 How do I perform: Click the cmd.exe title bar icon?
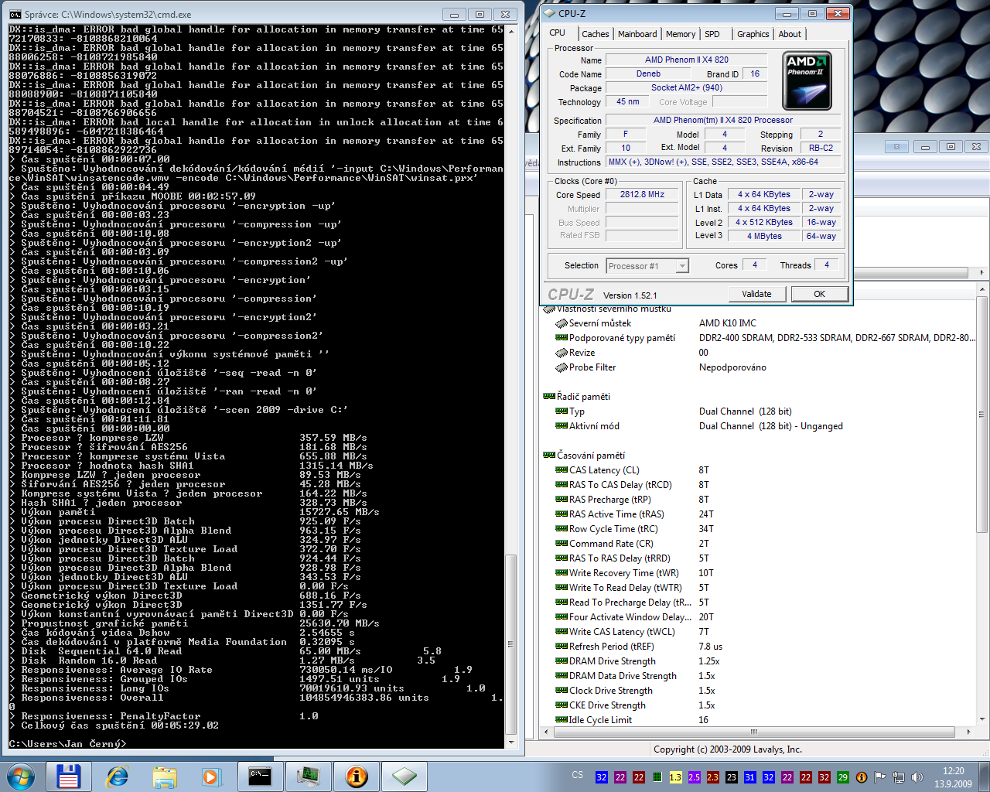pyautogui.click(x=15, y=14)
